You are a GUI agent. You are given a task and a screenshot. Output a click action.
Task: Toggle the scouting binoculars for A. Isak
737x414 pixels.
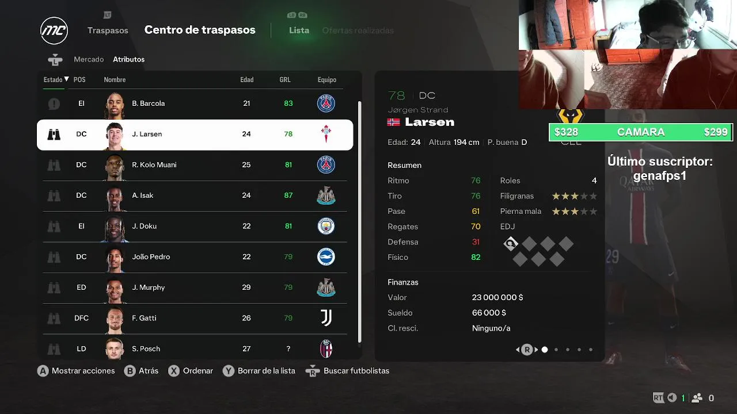[54, 195]
